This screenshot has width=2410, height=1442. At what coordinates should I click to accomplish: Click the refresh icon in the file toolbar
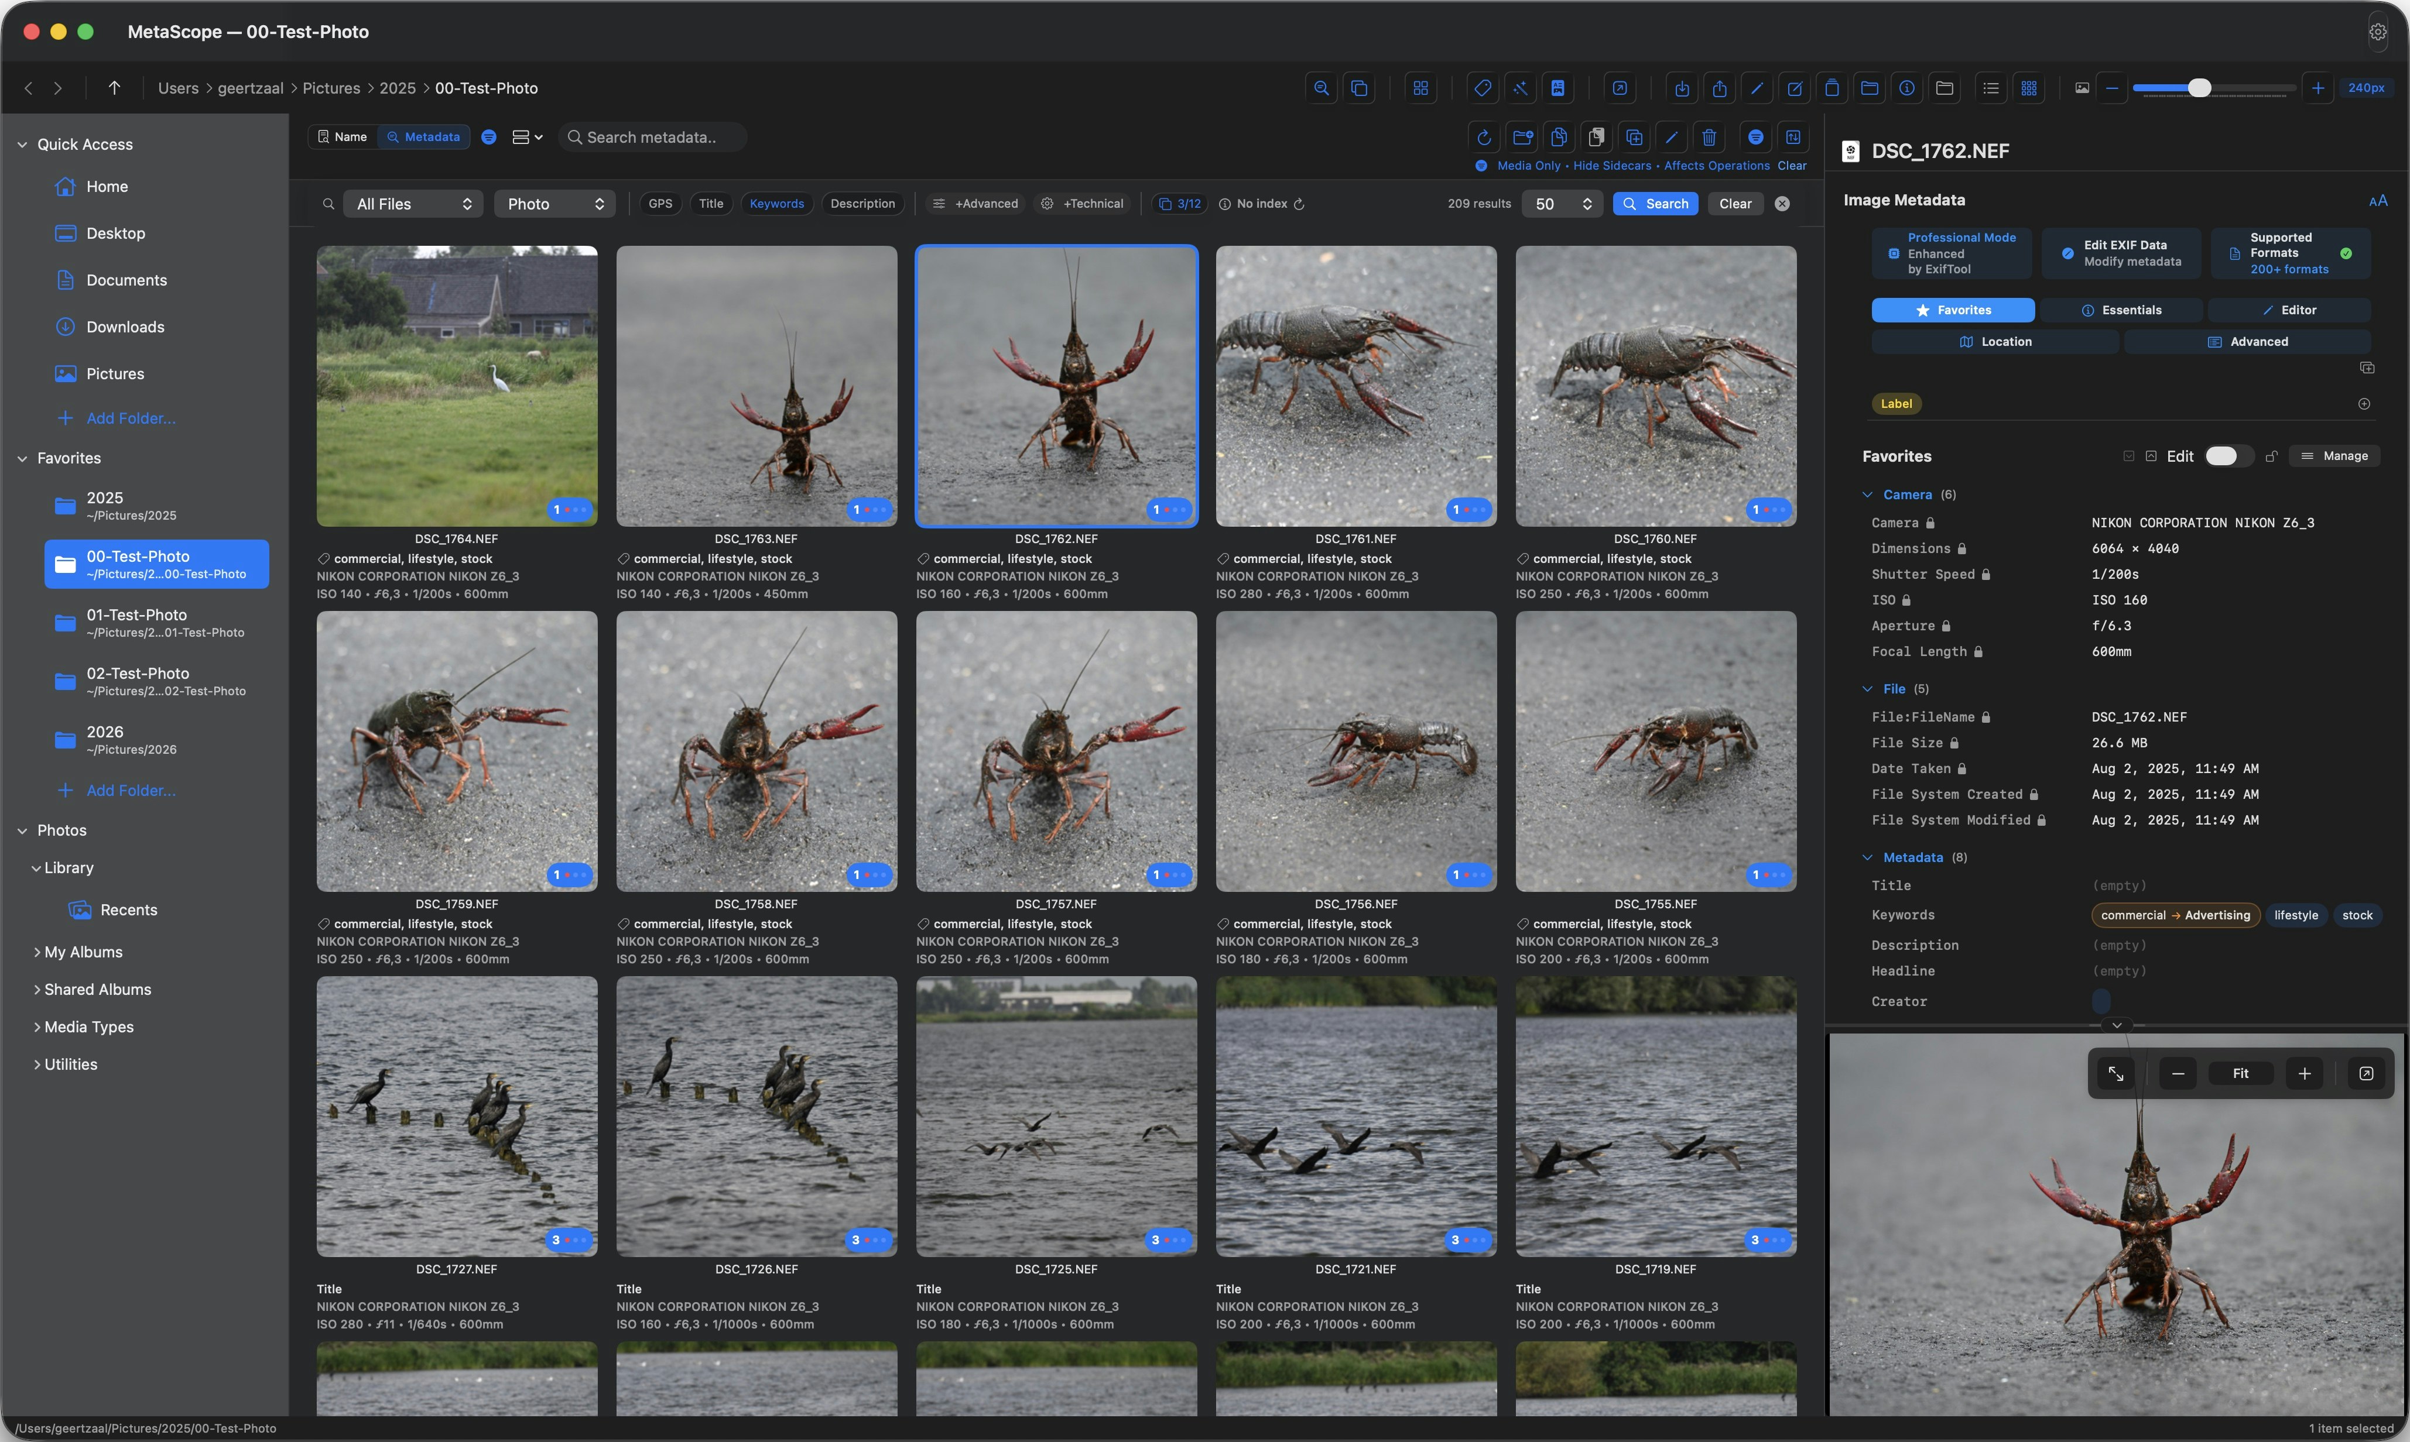tap(1484, 137)
